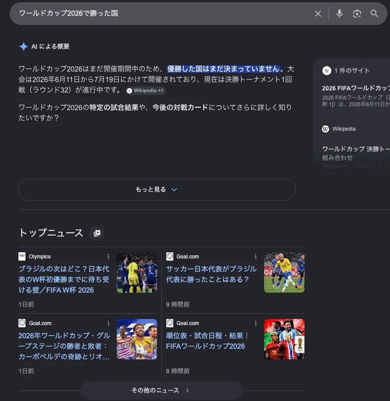Click the Olympics publisher logo icon

click(x=22, y=256)
